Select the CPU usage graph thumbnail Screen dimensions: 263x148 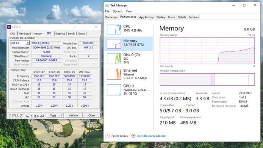114,30
